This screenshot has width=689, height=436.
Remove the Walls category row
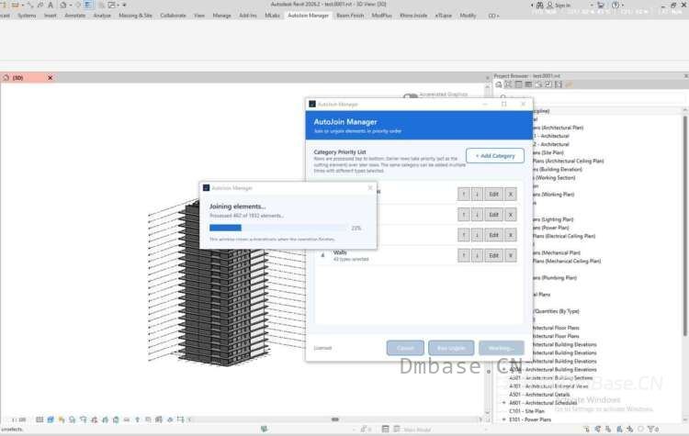point(511,255)
